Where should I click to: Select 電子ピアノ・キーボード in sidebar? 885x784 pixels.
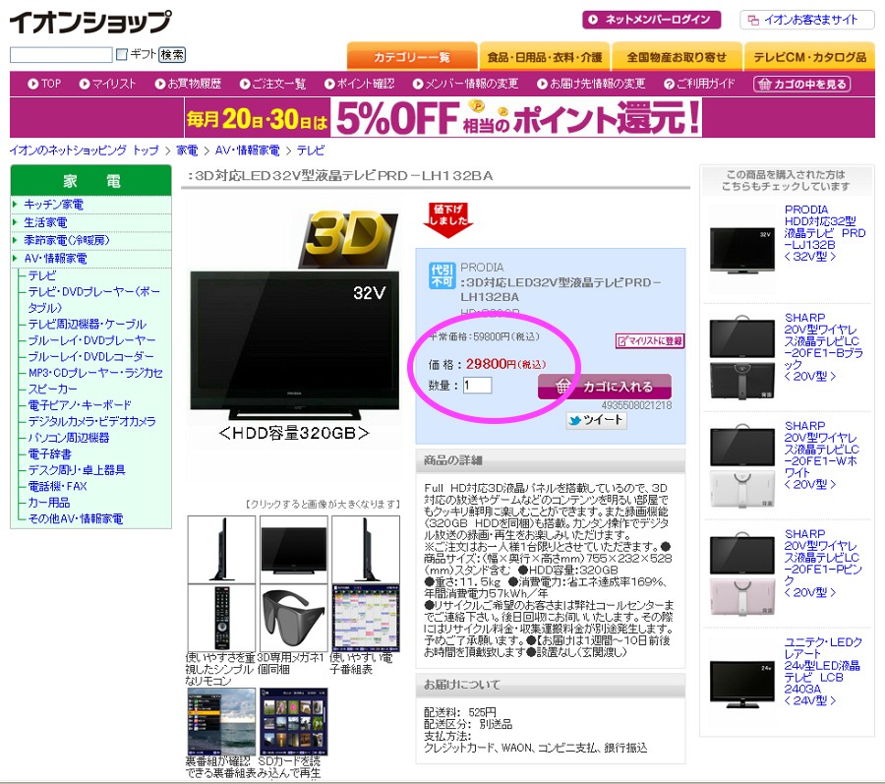click(80, 405)
